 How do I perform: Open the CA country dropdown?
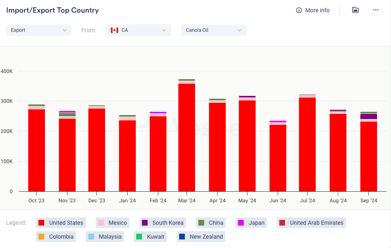point(139,30)
